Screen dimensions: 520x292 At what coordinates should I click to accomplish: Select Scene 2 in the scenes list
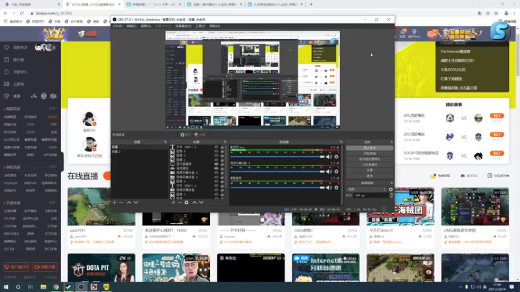pyautogui.click(x=140, y=151)
